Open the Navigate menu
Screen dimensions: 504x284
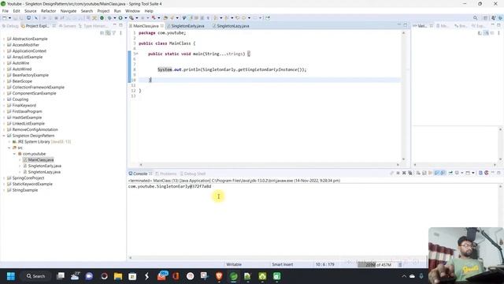[x=69, y=11]
